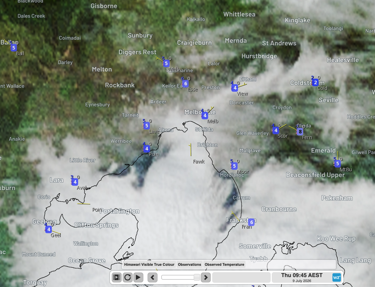Click Point Cook station marker showing 4
This screenshot has width=375, height=287.
coord(147,149)
